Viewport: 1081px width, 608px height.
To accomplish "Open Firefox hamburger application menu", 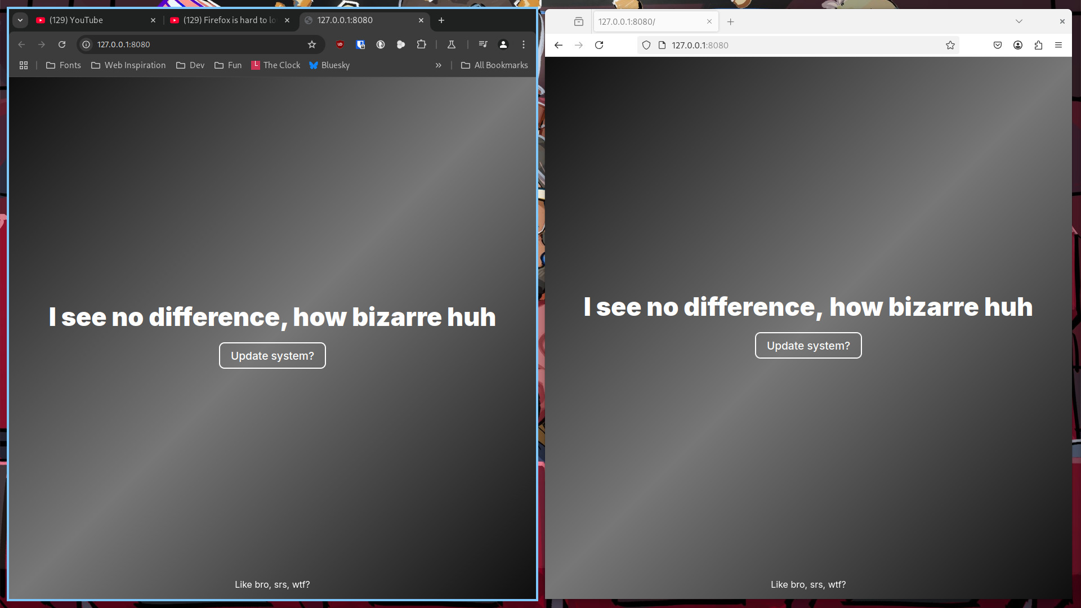I will [1058, 45].
